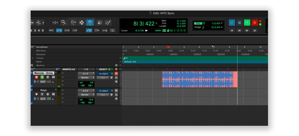The height and width of the screenshot is (136, 299).
Task: Toggle Tab to Transients button
Action: coord(51,30)
